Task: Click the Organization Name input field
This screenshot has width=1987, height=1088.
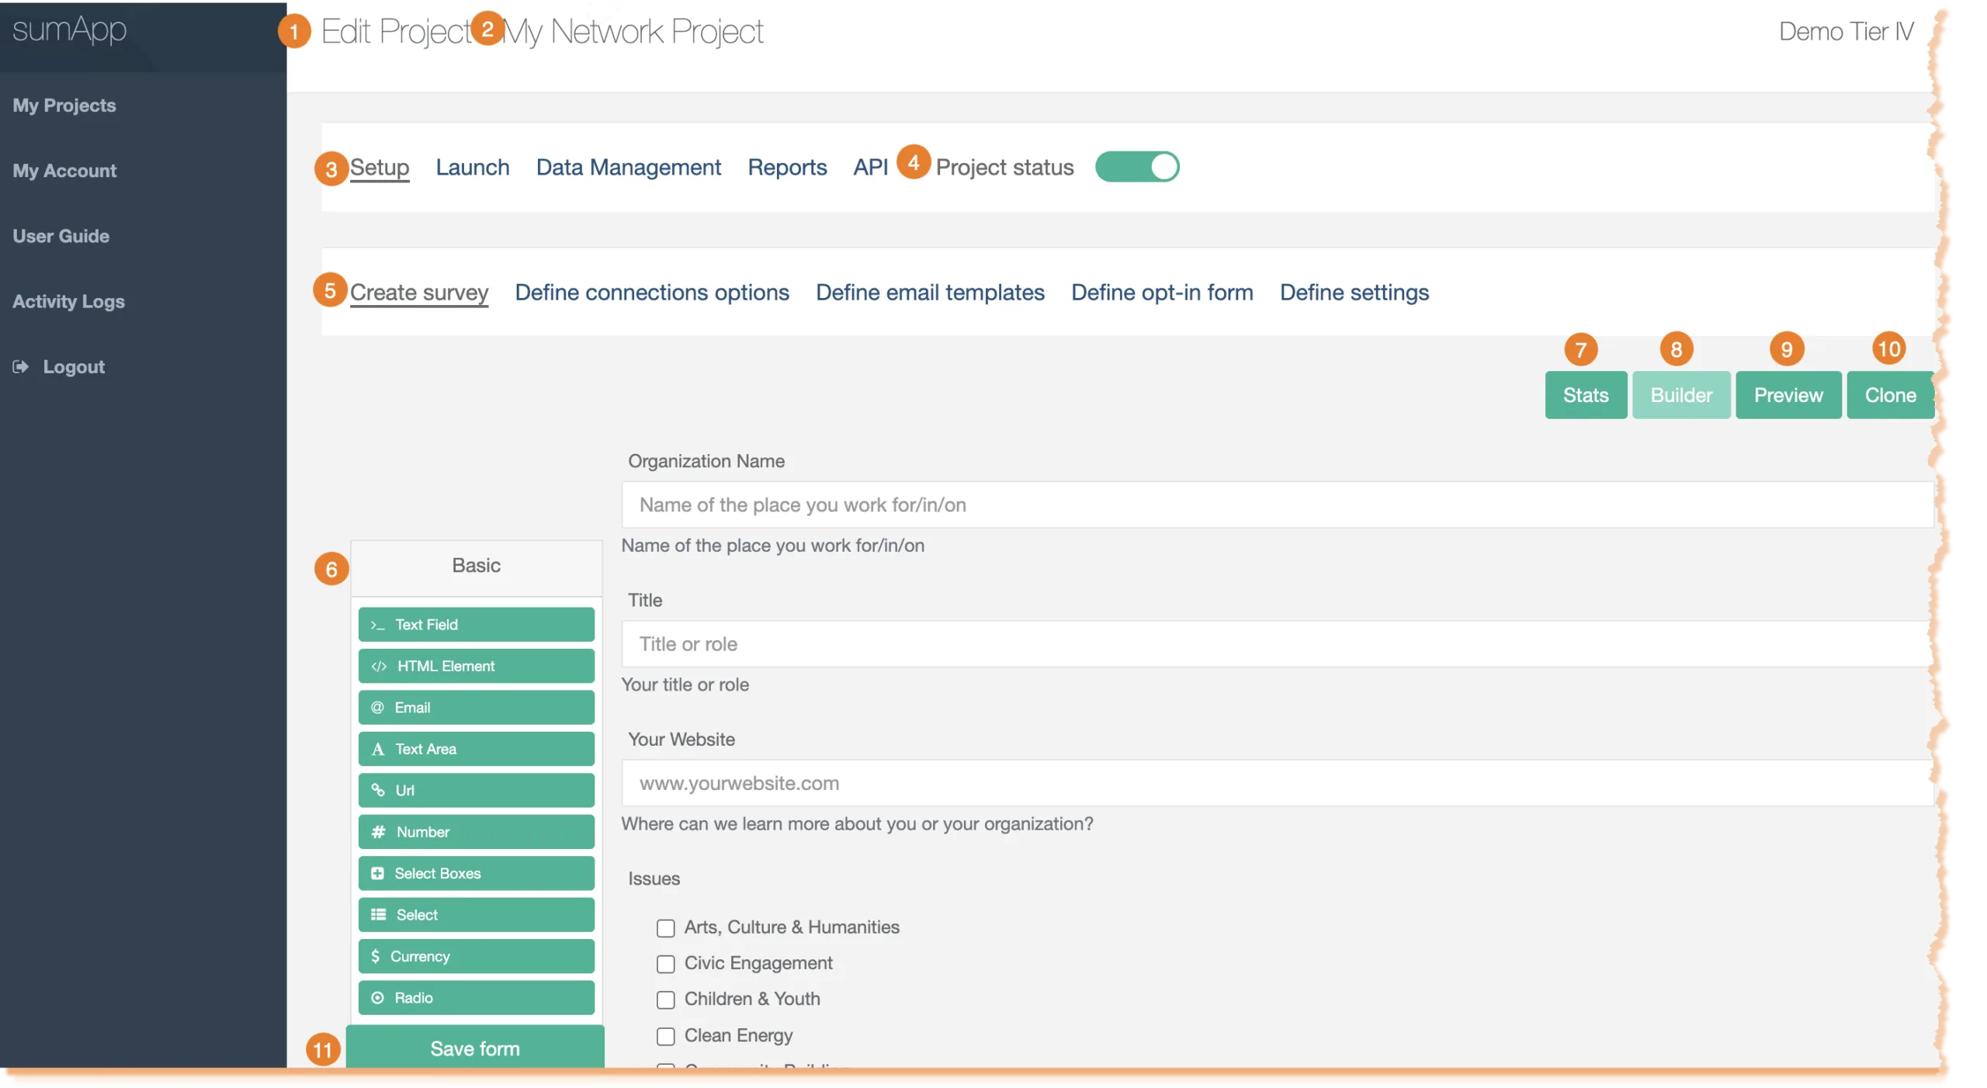Action: (x=1278, y=505)
